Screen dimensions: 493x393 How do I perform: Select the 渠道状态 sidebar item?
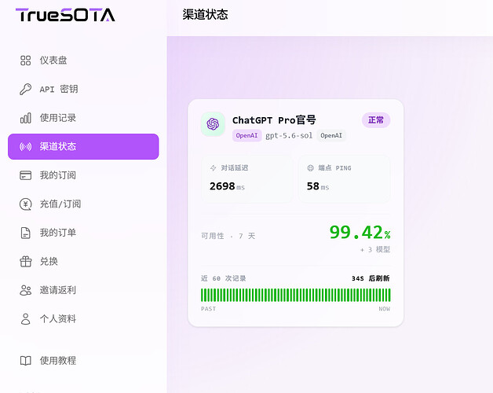[83, 146]
